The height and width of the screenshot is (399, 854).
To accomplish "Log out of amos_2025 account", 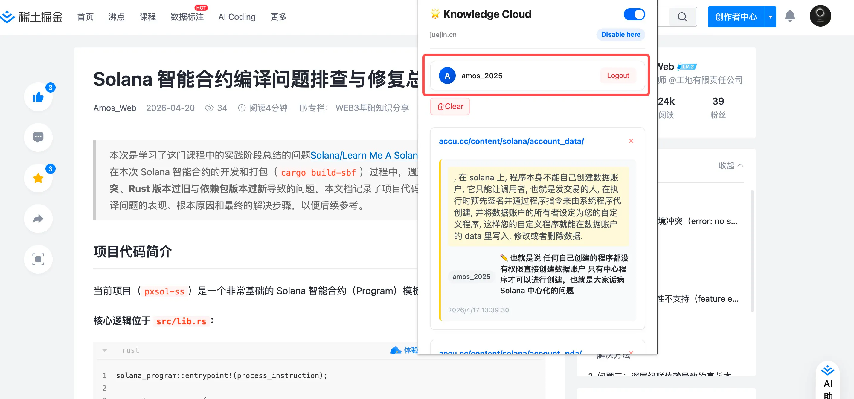I will click(x=618, y=76).
